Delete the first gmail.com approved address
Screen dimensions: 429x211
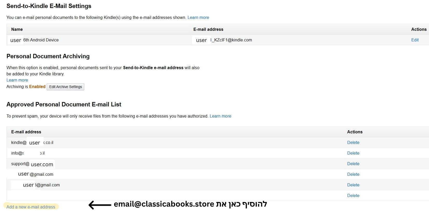(353, 174)
